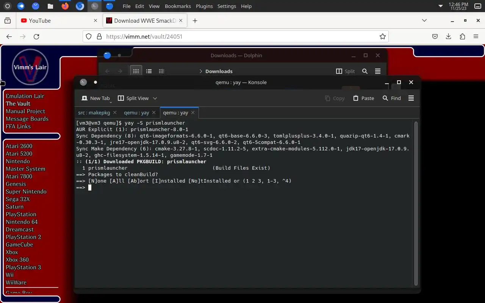Open the Help menu

(x=246, y=6)
